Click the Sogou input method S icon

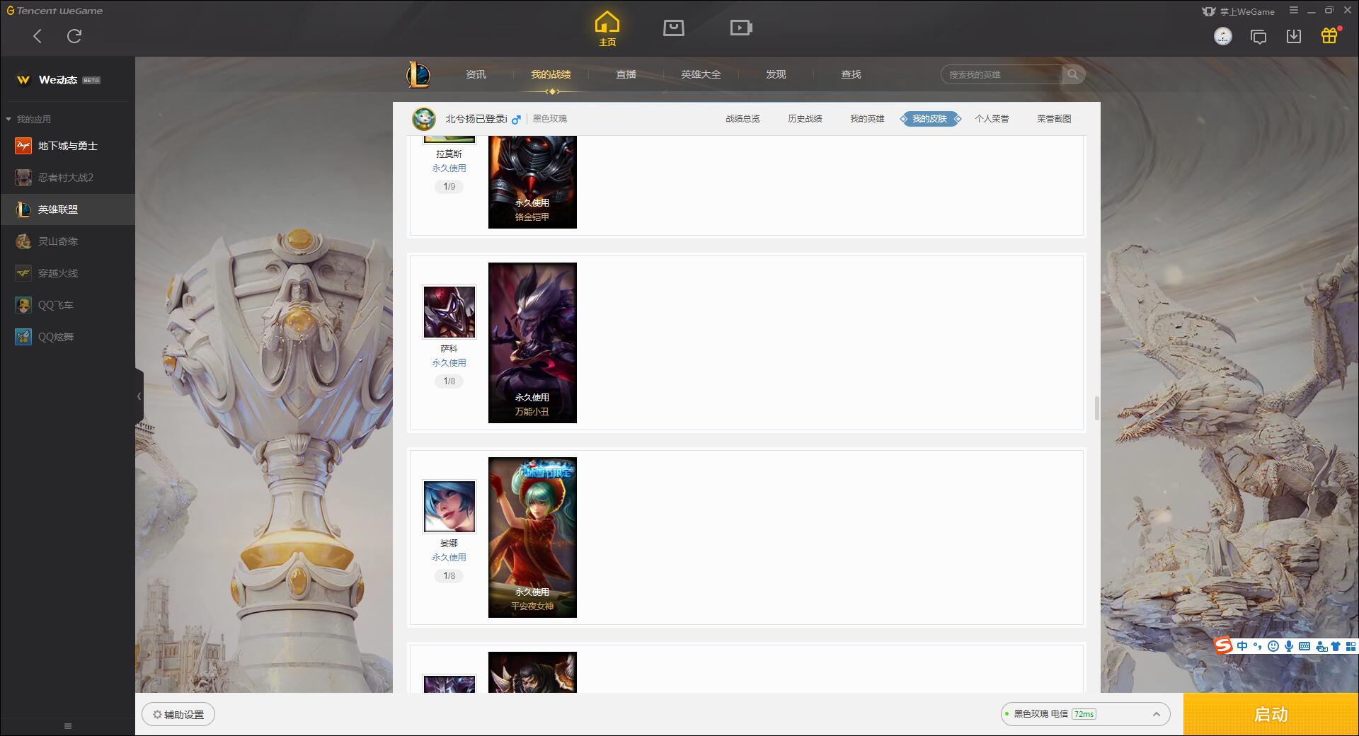click(1223, 646)
